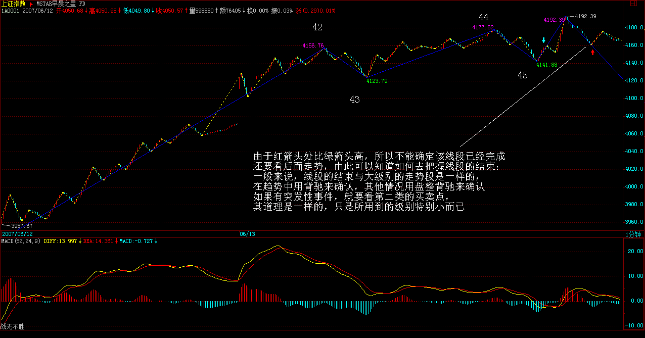The height and width of the screenshot is (338, 645).
Task: Click the yellow arrow next to DIFF value
Action: point(80,240)
